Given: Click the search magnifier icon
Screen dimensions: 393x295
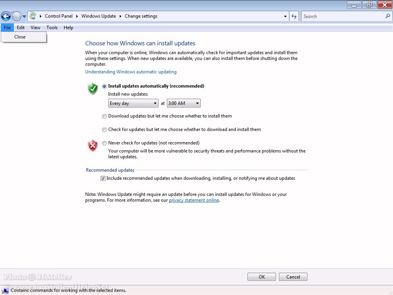Looking at the screenshot, I should 388,16.
